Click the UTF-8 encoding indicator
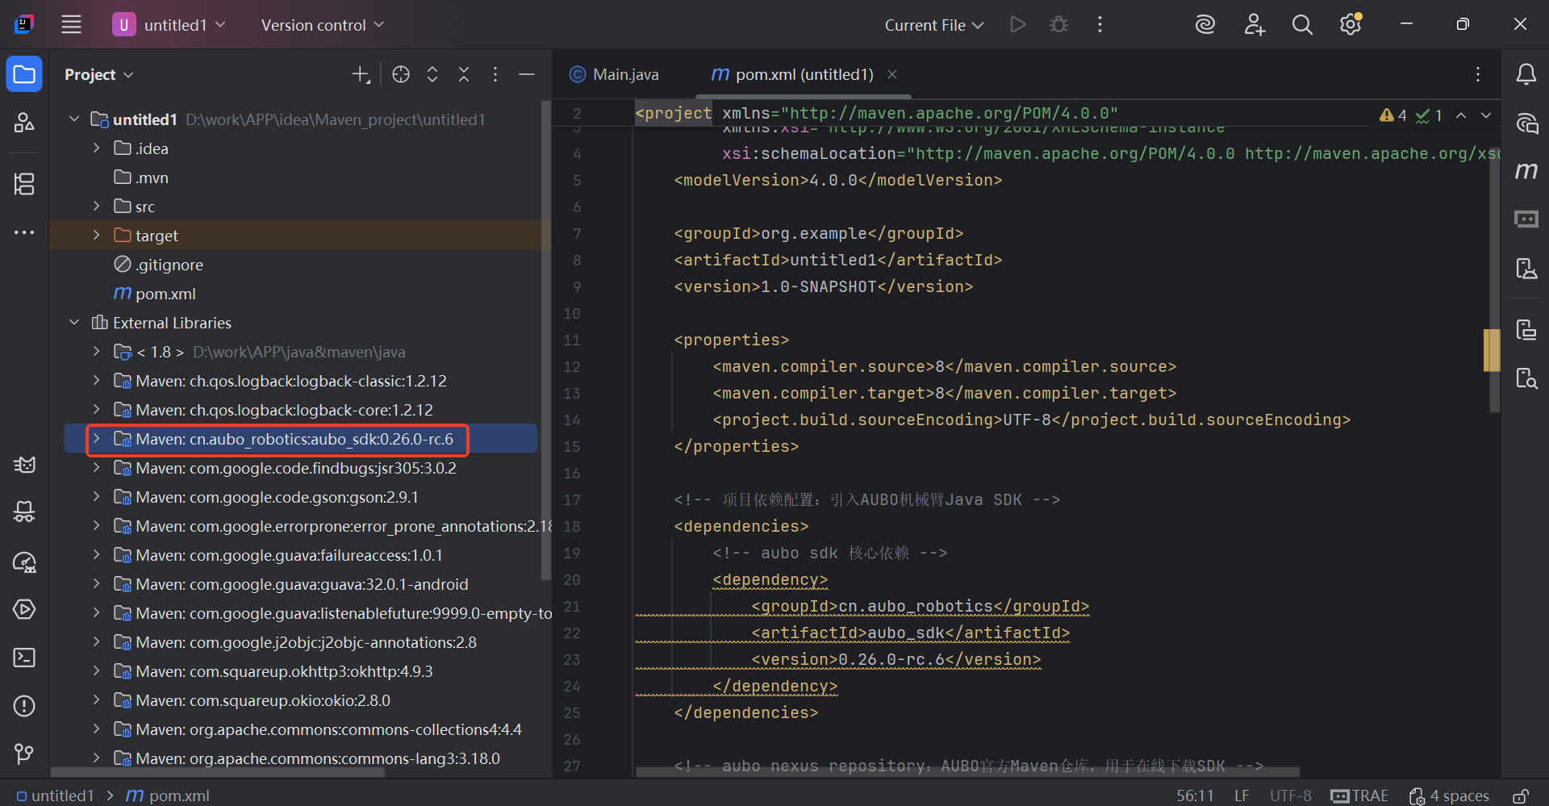This screenshot has height=806, width=1549. [1289, 796]
